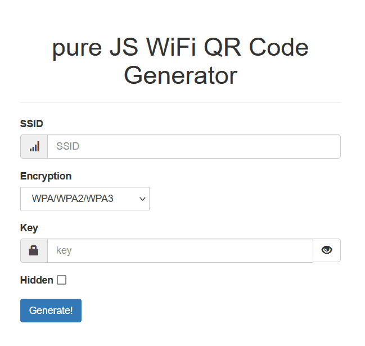Focus the SSID input field

coord(194,146)
